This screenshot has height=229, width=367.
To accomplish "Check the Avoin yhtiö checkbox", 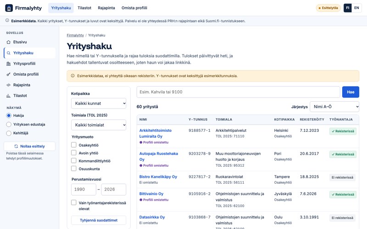I will 74,153.
